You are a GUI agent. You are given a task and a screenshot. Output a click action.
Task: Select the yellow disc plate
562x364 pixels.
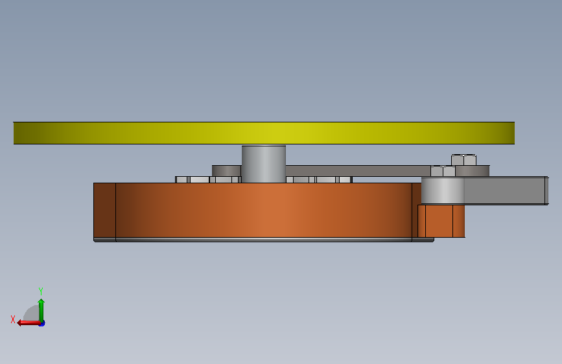pos(264,133)
